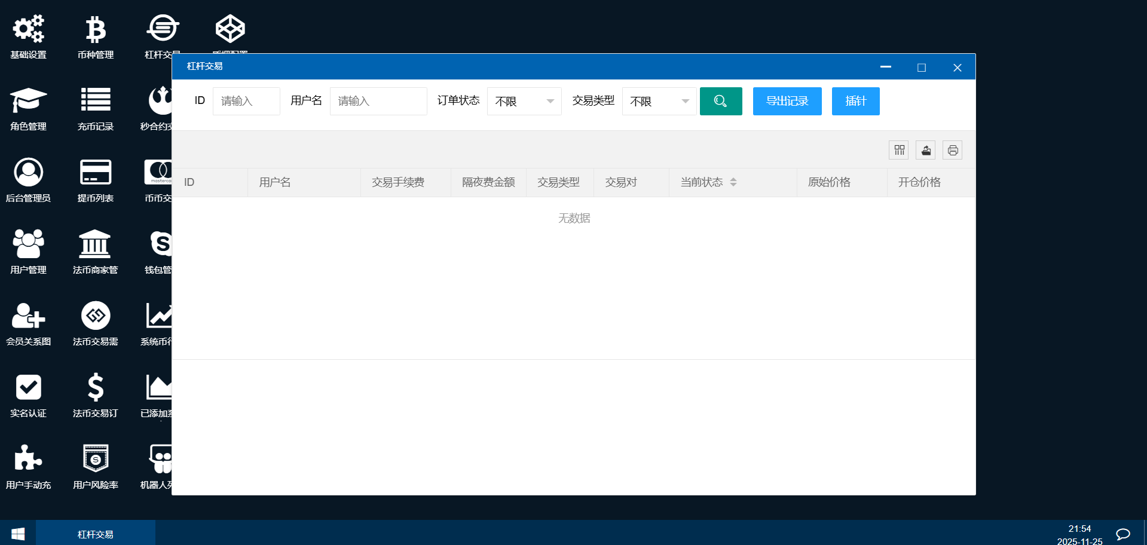
Task: Open the 币种管理 bitcoin icon
Action: (95, 29)
